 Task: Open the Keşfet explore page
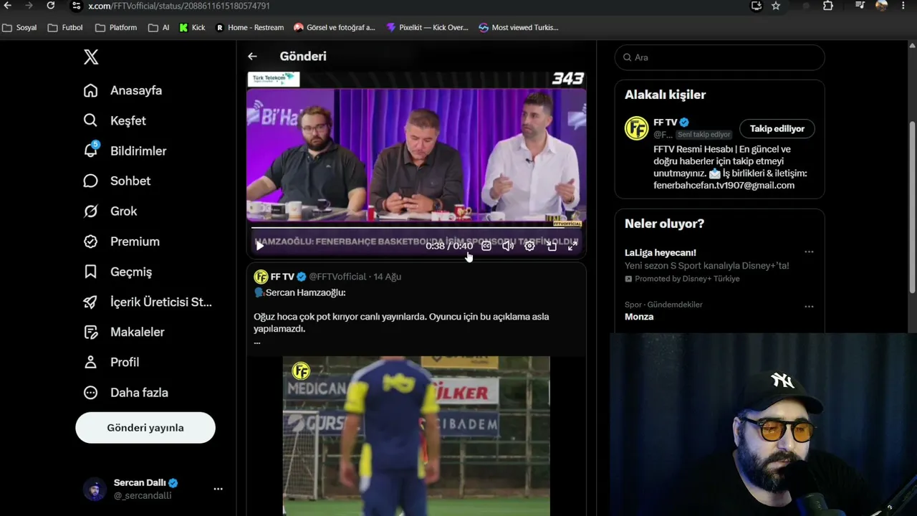(x=115, y=120)
